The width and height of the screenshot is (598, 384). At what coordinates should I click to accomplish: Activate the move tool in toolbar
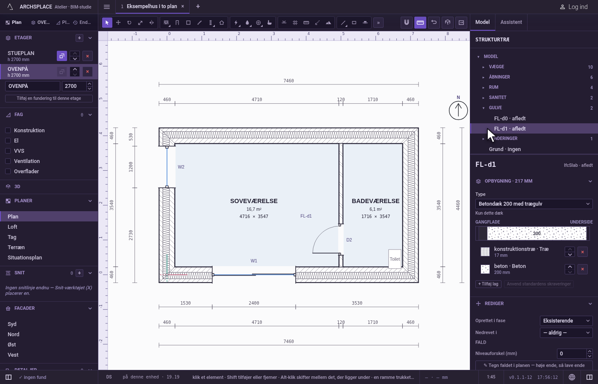pos(118,23)
